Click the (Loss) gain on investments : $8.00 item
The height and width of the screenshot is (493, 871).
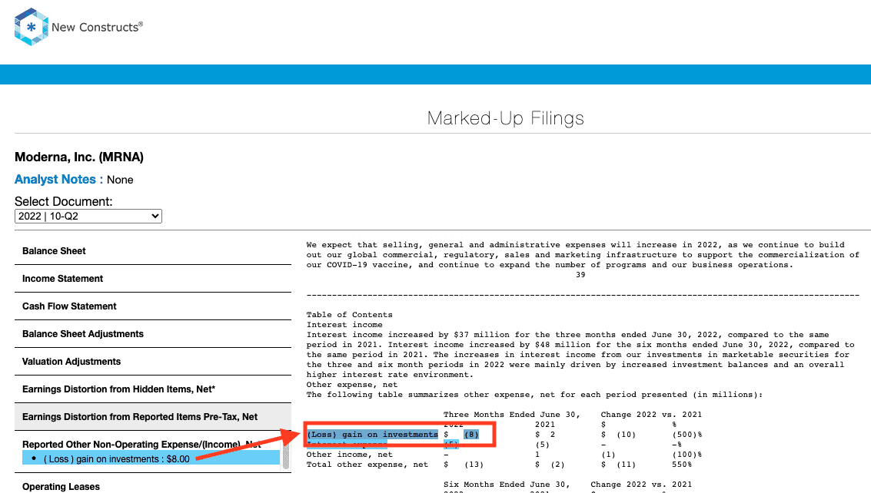coord(151,458)
